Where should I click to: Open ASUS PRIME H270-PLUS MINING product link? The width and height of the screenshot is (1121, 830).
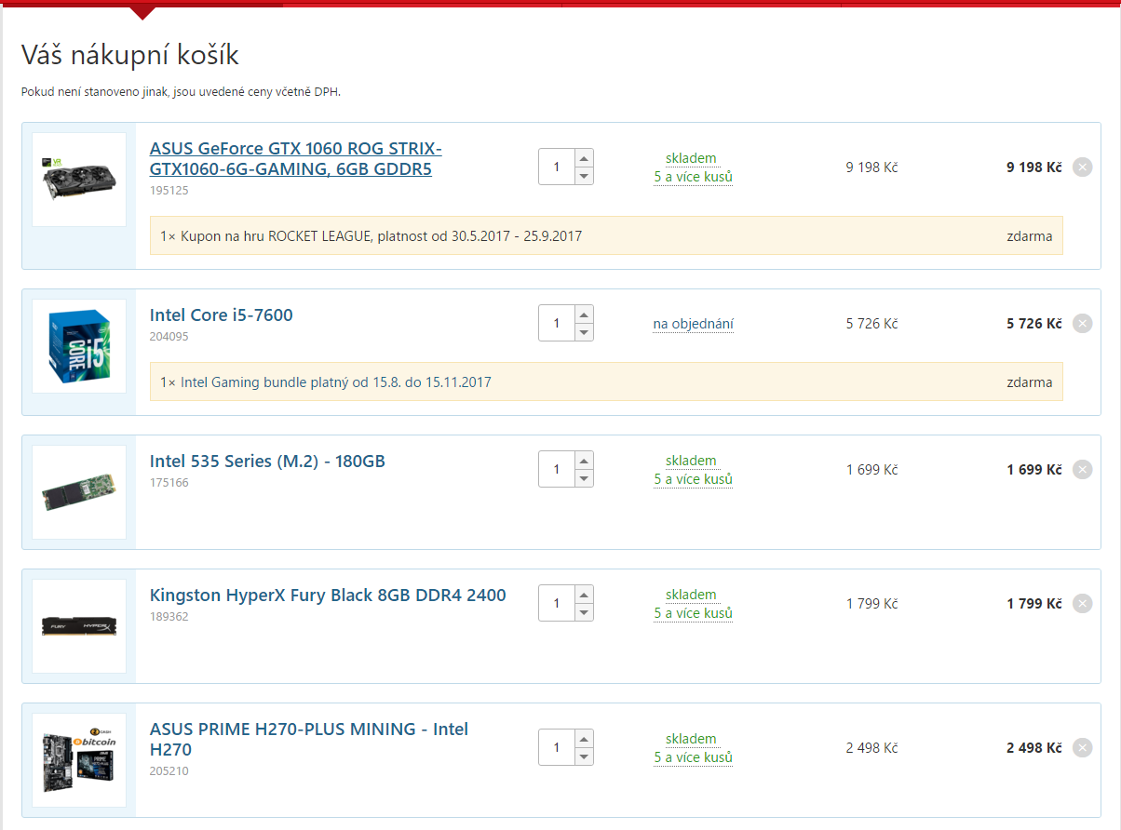(x=309, y=739)
